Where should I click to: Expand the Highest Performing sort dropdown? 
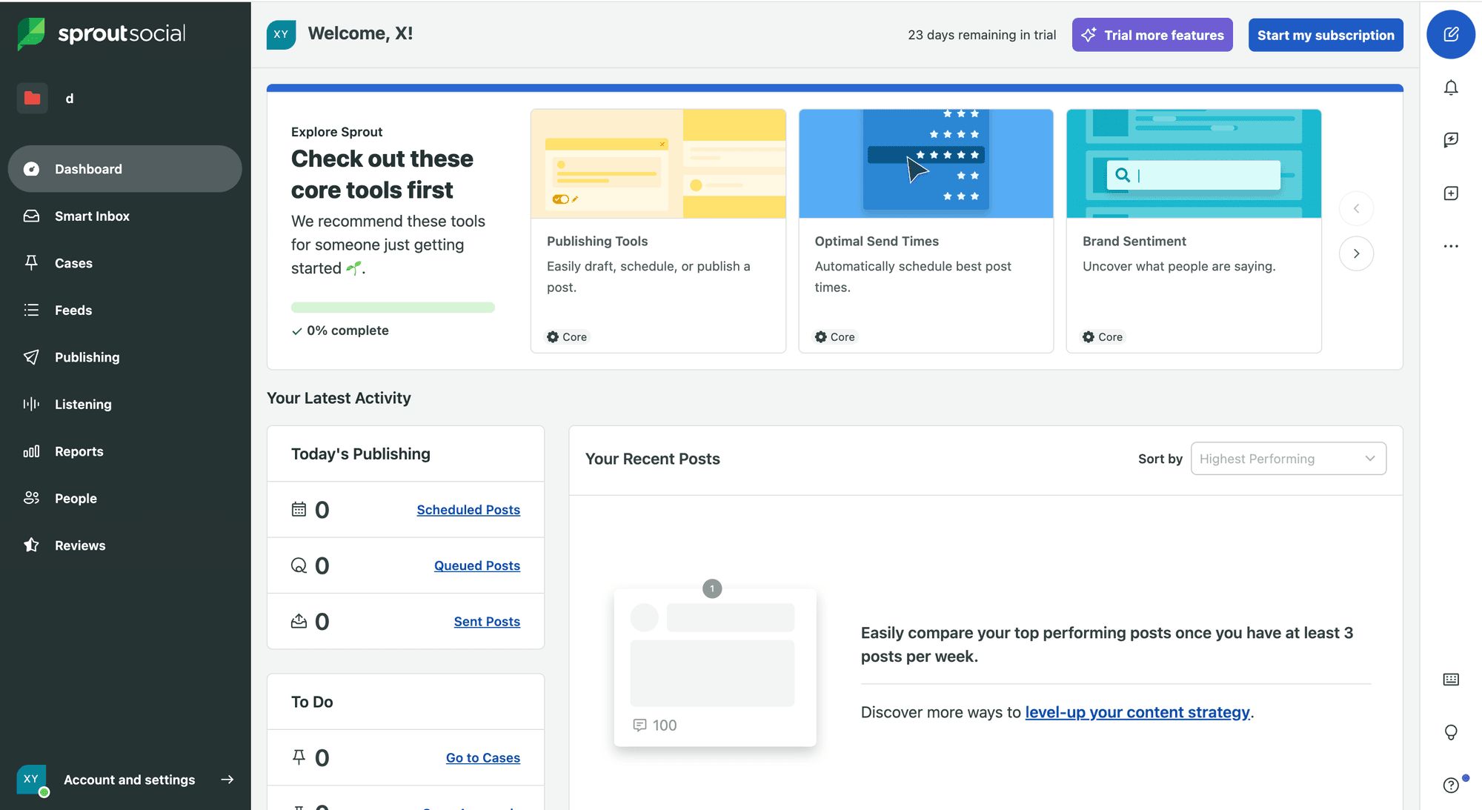click(x=1288, y=459)
